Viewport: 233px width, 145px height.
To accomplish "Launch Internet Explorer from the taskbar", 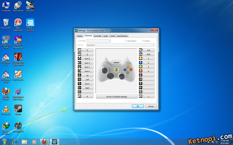I will coord(14,142).
